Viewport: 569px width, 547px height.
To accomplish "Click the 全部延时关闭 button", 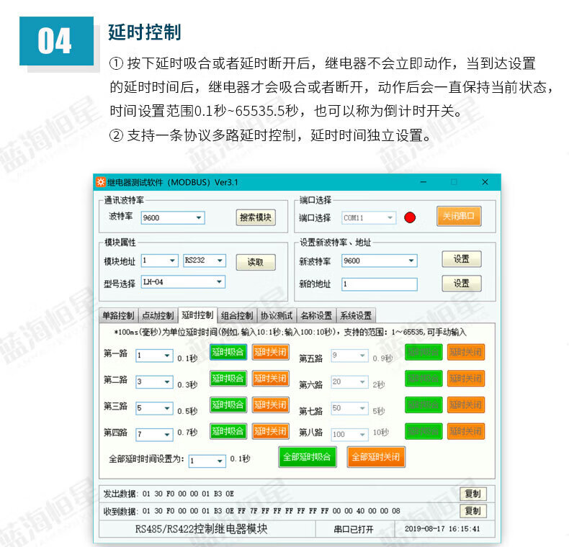I will click(x=376, y=457).
